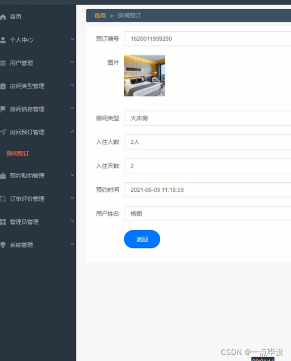Collapse the 房间预订管理 chevron
Screen dimensions: 291x361
point(72,131)
